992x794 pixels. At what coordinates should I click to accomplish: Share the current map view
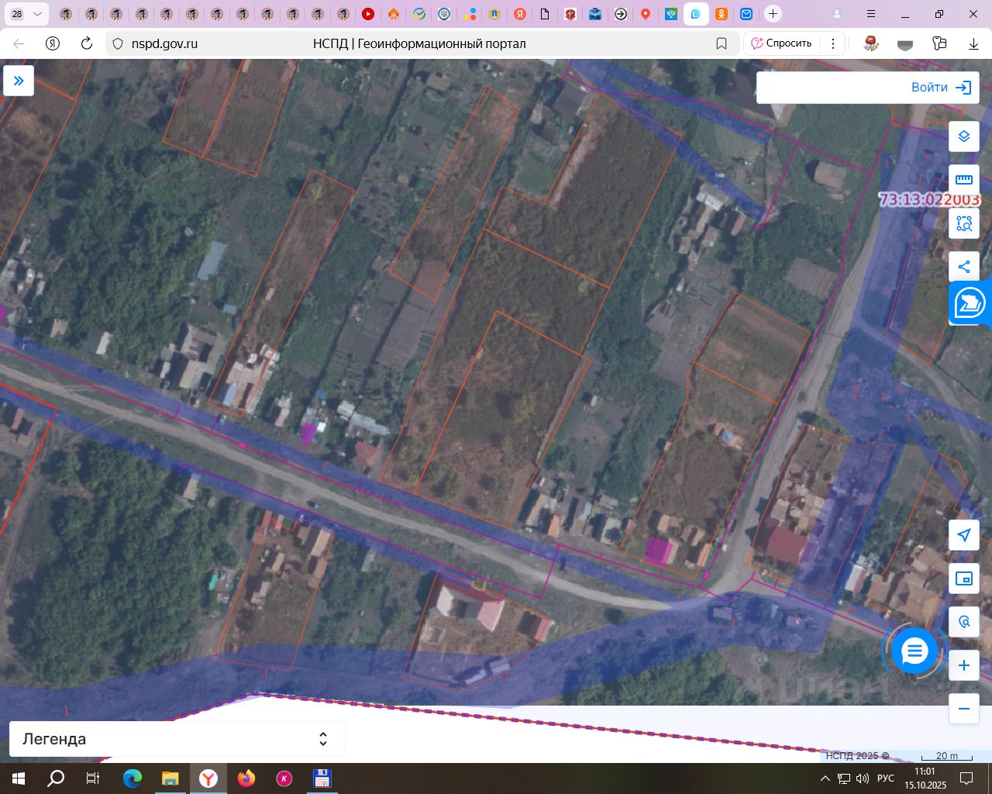964,267
